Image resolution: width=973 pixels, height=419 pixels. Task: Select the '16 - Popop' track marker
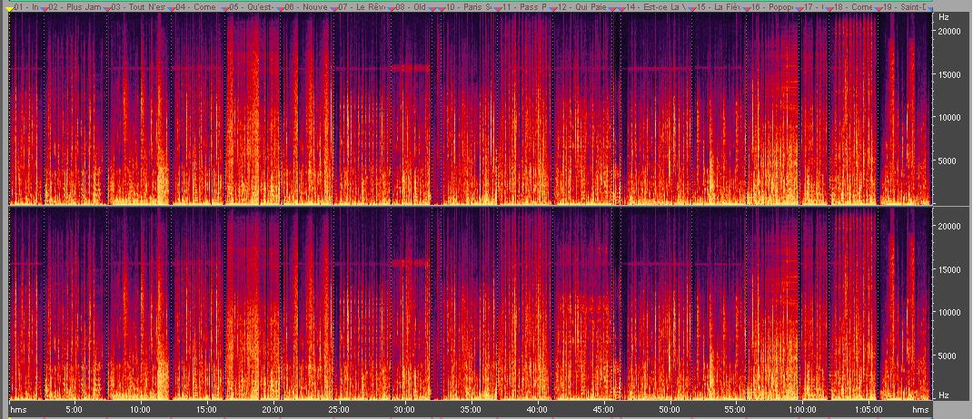click(x=772, y=7)
